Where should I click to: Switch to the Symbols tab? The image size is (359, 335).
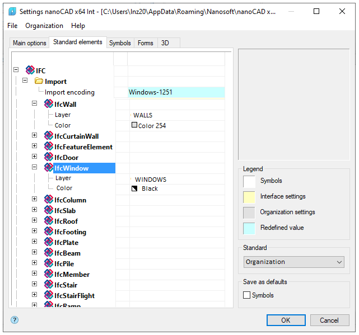[x=120, y=43]
